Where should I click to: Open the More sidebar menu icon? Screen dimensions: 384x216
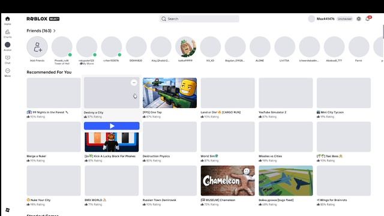(8, 71)
